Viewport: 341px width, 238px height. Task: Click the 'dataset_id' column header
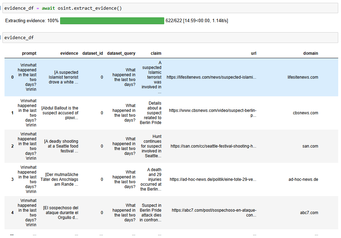[93, 53]
